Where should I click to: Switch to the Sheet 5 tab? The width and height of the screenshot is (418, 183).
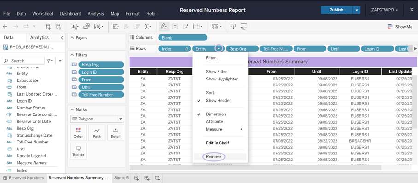click(x=121, y=177)
